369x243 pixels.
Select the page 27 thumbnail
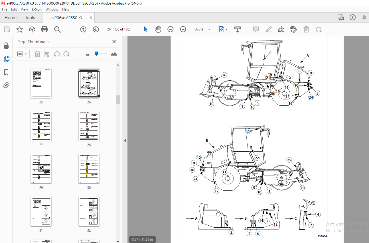click(41, 126)
